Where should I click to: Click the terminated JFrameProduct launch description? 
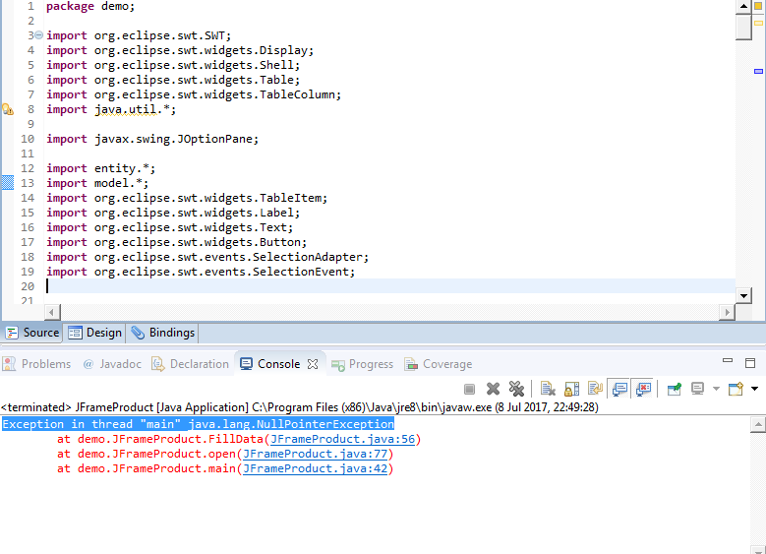(300, 407)
